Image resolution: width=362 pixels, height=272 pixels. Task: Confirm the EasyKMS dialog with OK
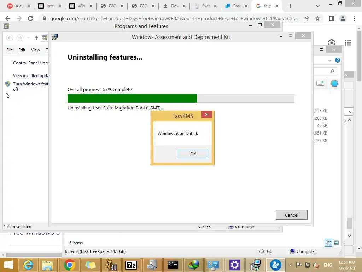coord(193,154)
